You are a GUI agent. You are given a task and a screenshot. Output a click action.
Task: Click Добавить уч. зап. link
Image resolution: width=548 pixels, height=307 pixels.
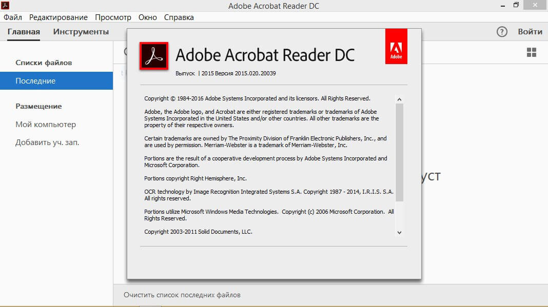[x=47, y=142]
